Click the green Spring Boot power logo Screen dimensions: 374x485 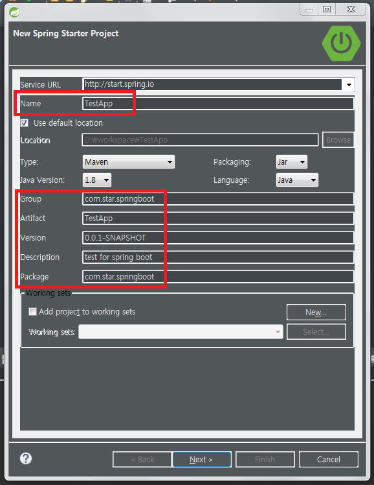(x=341, y=43)
